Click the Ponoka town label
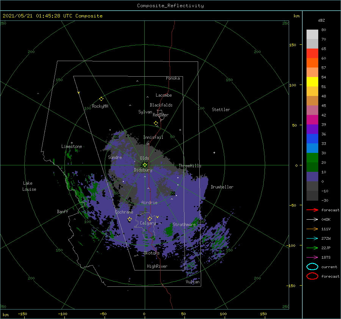Screen dimensions: 341x319 (173, 78)
